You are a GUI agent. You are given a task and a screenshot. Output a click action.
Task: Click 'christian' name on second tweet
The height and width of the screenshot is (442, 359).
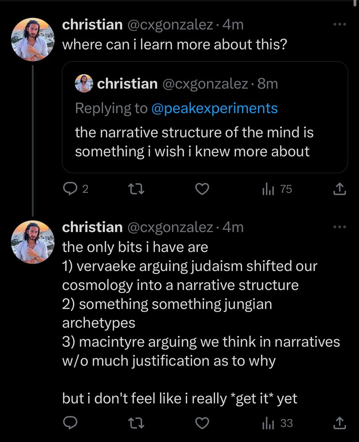pyautogui.click(x=92, y=227)
